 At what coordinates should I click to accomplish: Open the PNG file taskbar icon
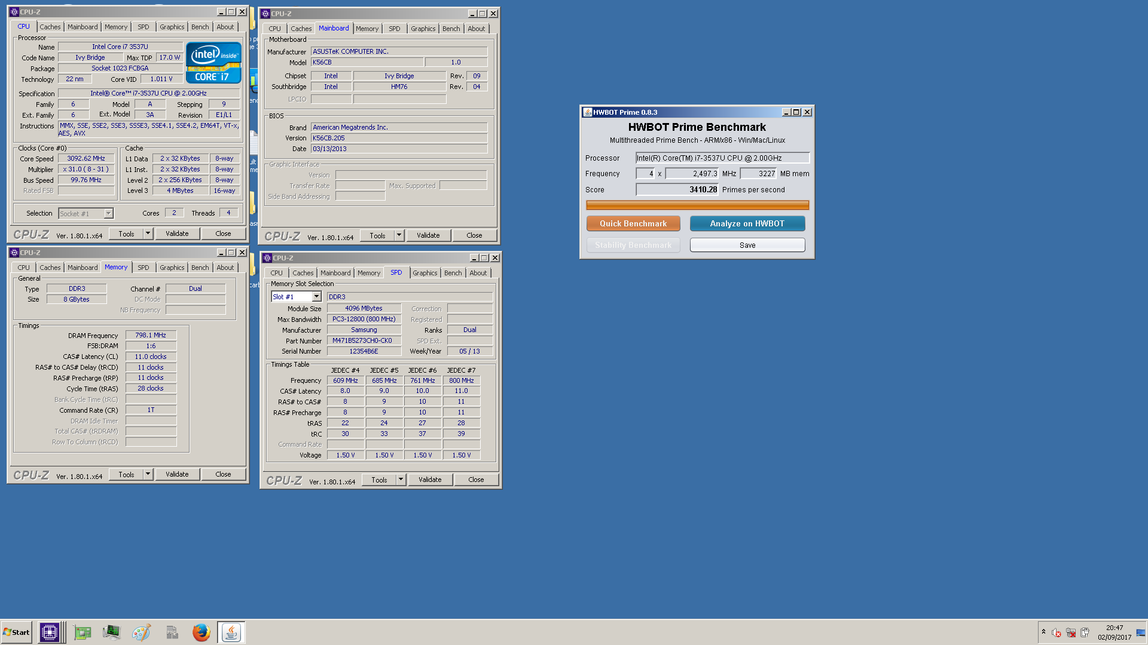pyautogui.click(x=172, y=632)
